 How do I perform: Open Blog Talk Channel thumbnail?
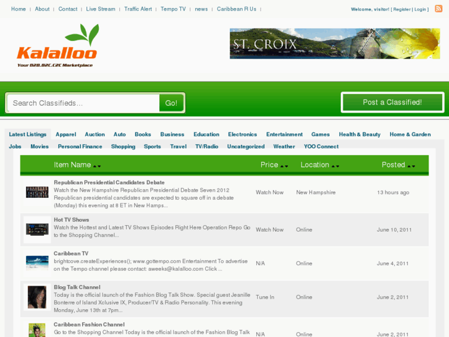tap(37, 297)
